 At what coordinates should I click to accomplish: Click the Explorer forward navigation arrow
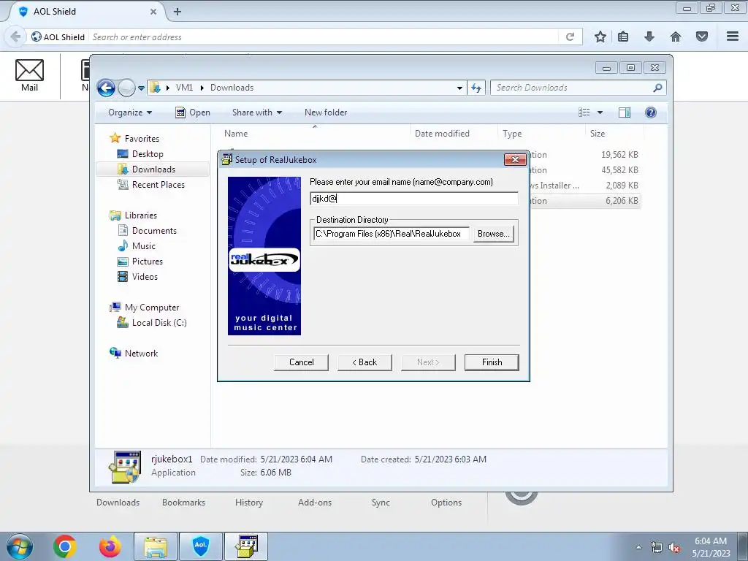coord(126,88)
